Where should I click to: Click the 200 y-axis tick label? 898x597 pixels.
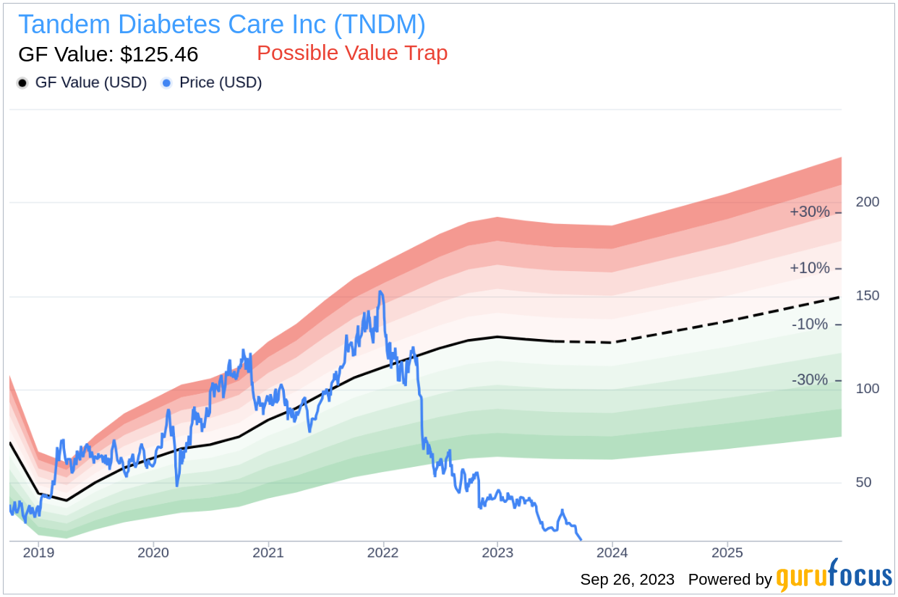pyautogui.click(x=868, y=202)
